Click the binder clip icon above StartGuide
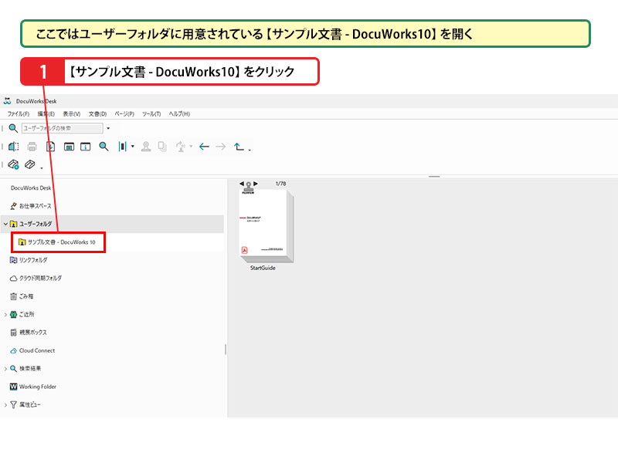 (248, 186)
